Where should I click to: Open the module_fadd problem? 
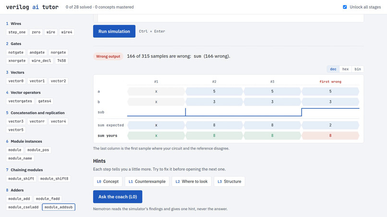click(48, 199)
